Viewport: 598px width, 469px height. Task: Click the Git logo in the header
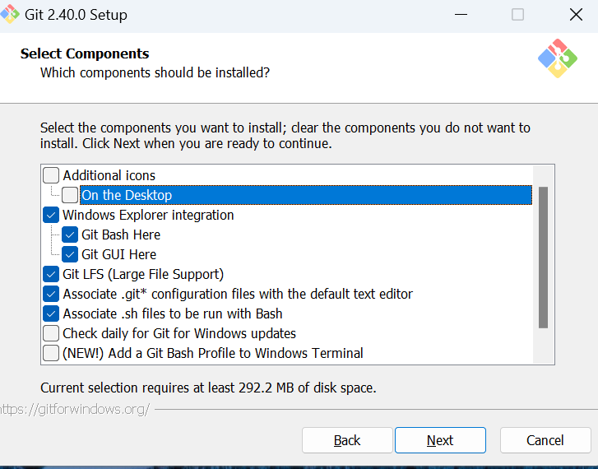click(558, 58)
